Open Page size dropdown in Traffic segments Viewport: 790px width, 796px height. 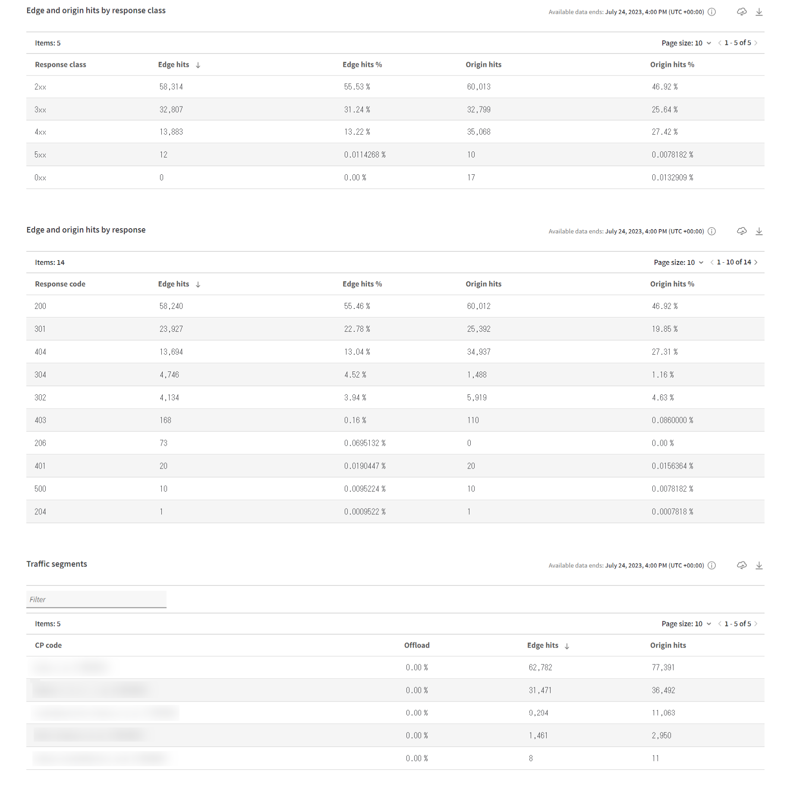point(686,624)
